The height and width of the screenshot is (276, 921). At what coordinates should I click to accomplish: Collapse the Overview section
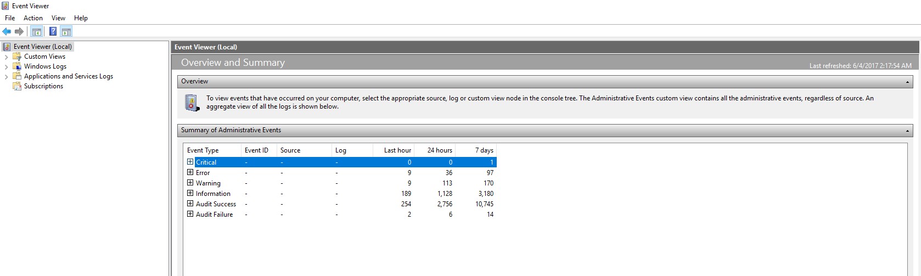907,82
